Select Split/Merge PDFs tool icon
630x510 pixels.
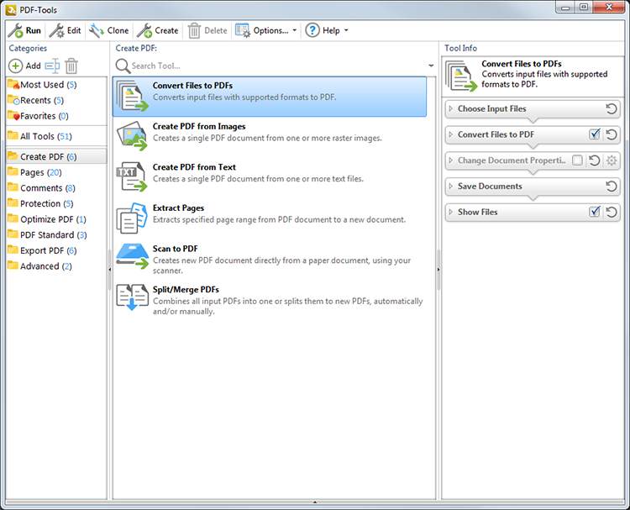pyautogui.click(x=133, y=297)
